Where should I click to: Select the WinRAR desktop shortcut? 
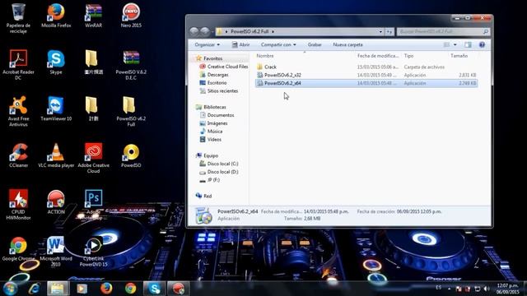point(93,16)
